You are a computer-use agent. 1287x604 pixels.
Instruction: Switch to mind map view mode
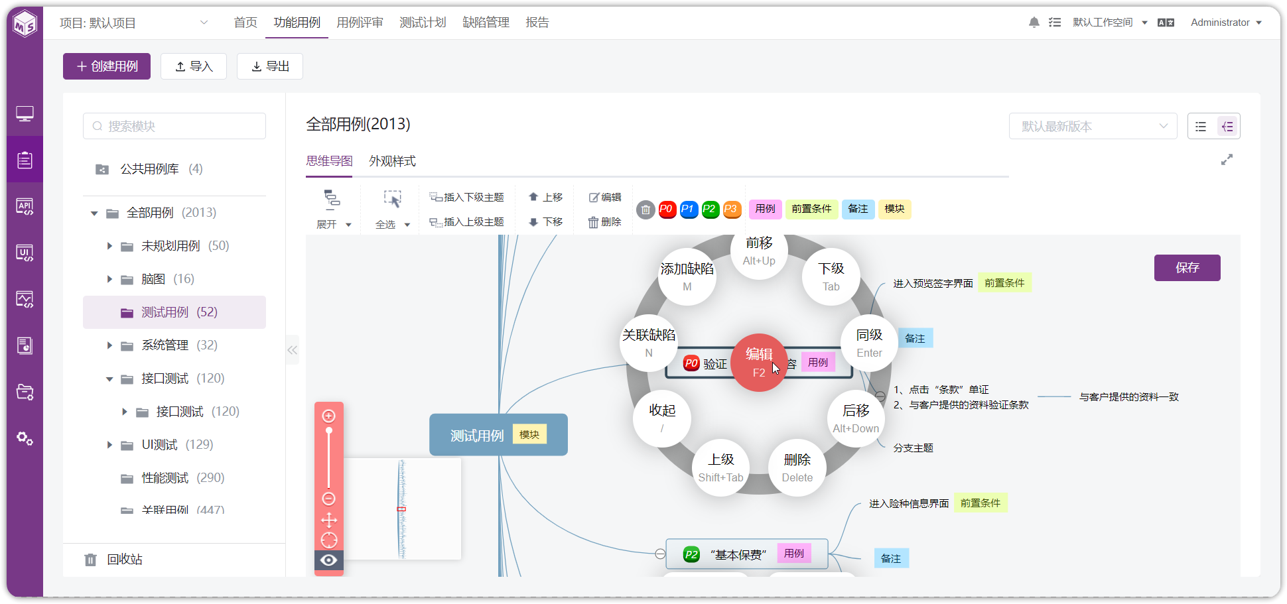[1227, 126]
